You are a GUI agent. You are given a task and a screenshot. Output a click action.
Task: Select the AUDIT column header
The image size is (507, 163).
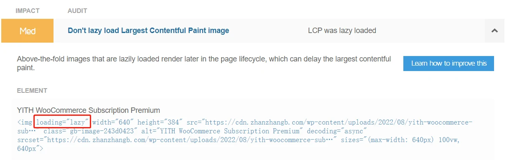point(77,11)
